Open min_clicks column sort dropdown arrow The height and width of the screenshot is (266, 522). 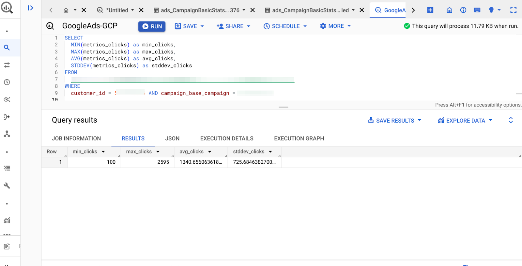[x=103, y=152]
